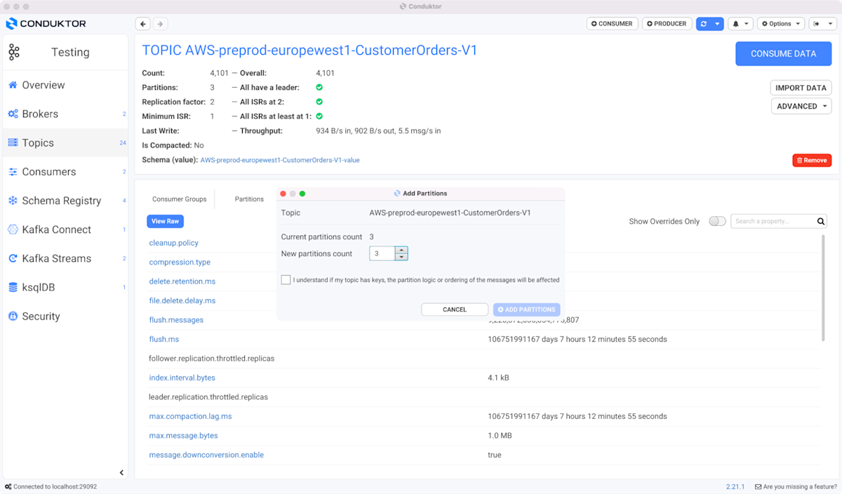Open the max.message.bytes property

pos(184,436)
